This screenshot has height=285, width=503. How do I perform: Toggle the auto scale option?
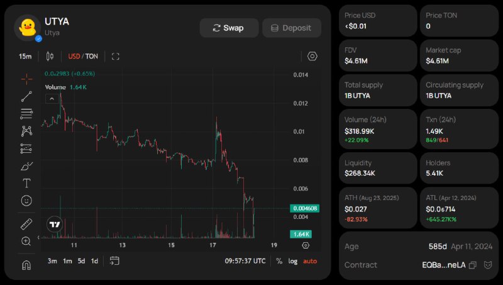pyautogui.click(x=310, y=261)
